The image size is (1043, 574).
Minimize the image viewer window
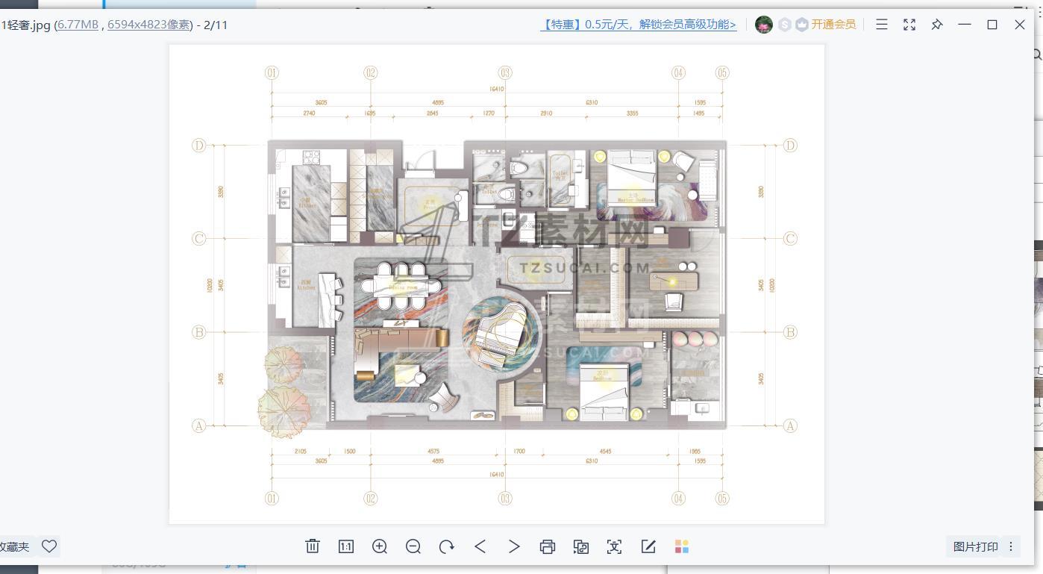(965, 24)
